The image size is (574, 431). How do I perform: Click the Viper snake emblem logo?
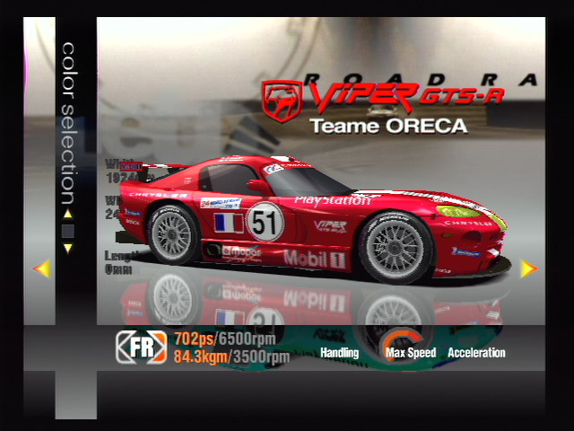[283, 101]
